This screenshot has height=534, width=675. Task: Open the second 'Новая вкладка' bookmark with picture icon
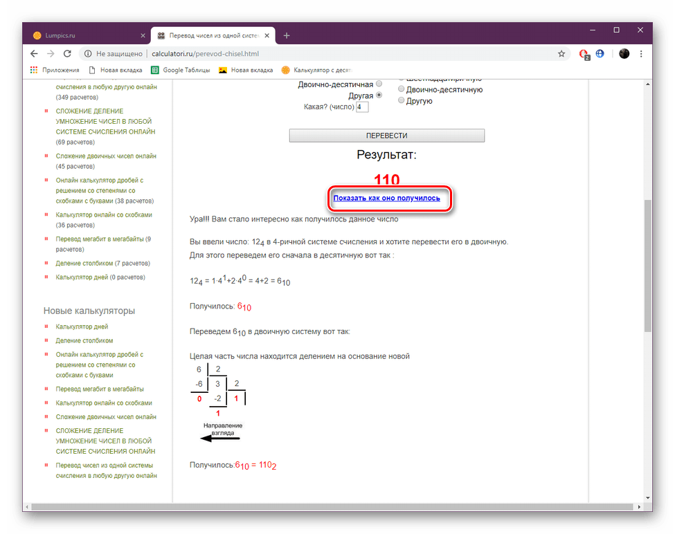246,70
